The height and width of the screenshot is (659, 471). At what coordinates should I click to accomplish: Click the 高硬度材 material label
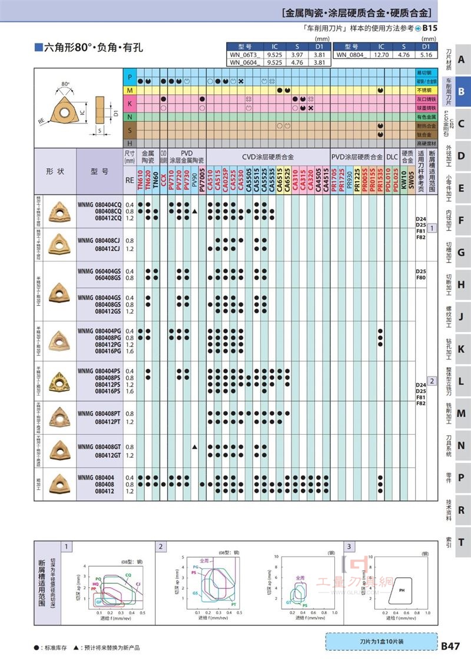(x=426, y=144)
